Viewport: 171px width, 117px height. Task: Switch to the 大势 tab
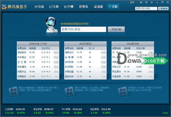54,7
